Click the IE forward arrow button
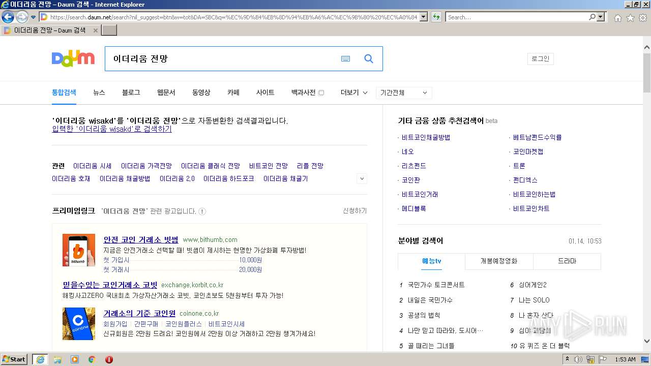 [22, 17]
